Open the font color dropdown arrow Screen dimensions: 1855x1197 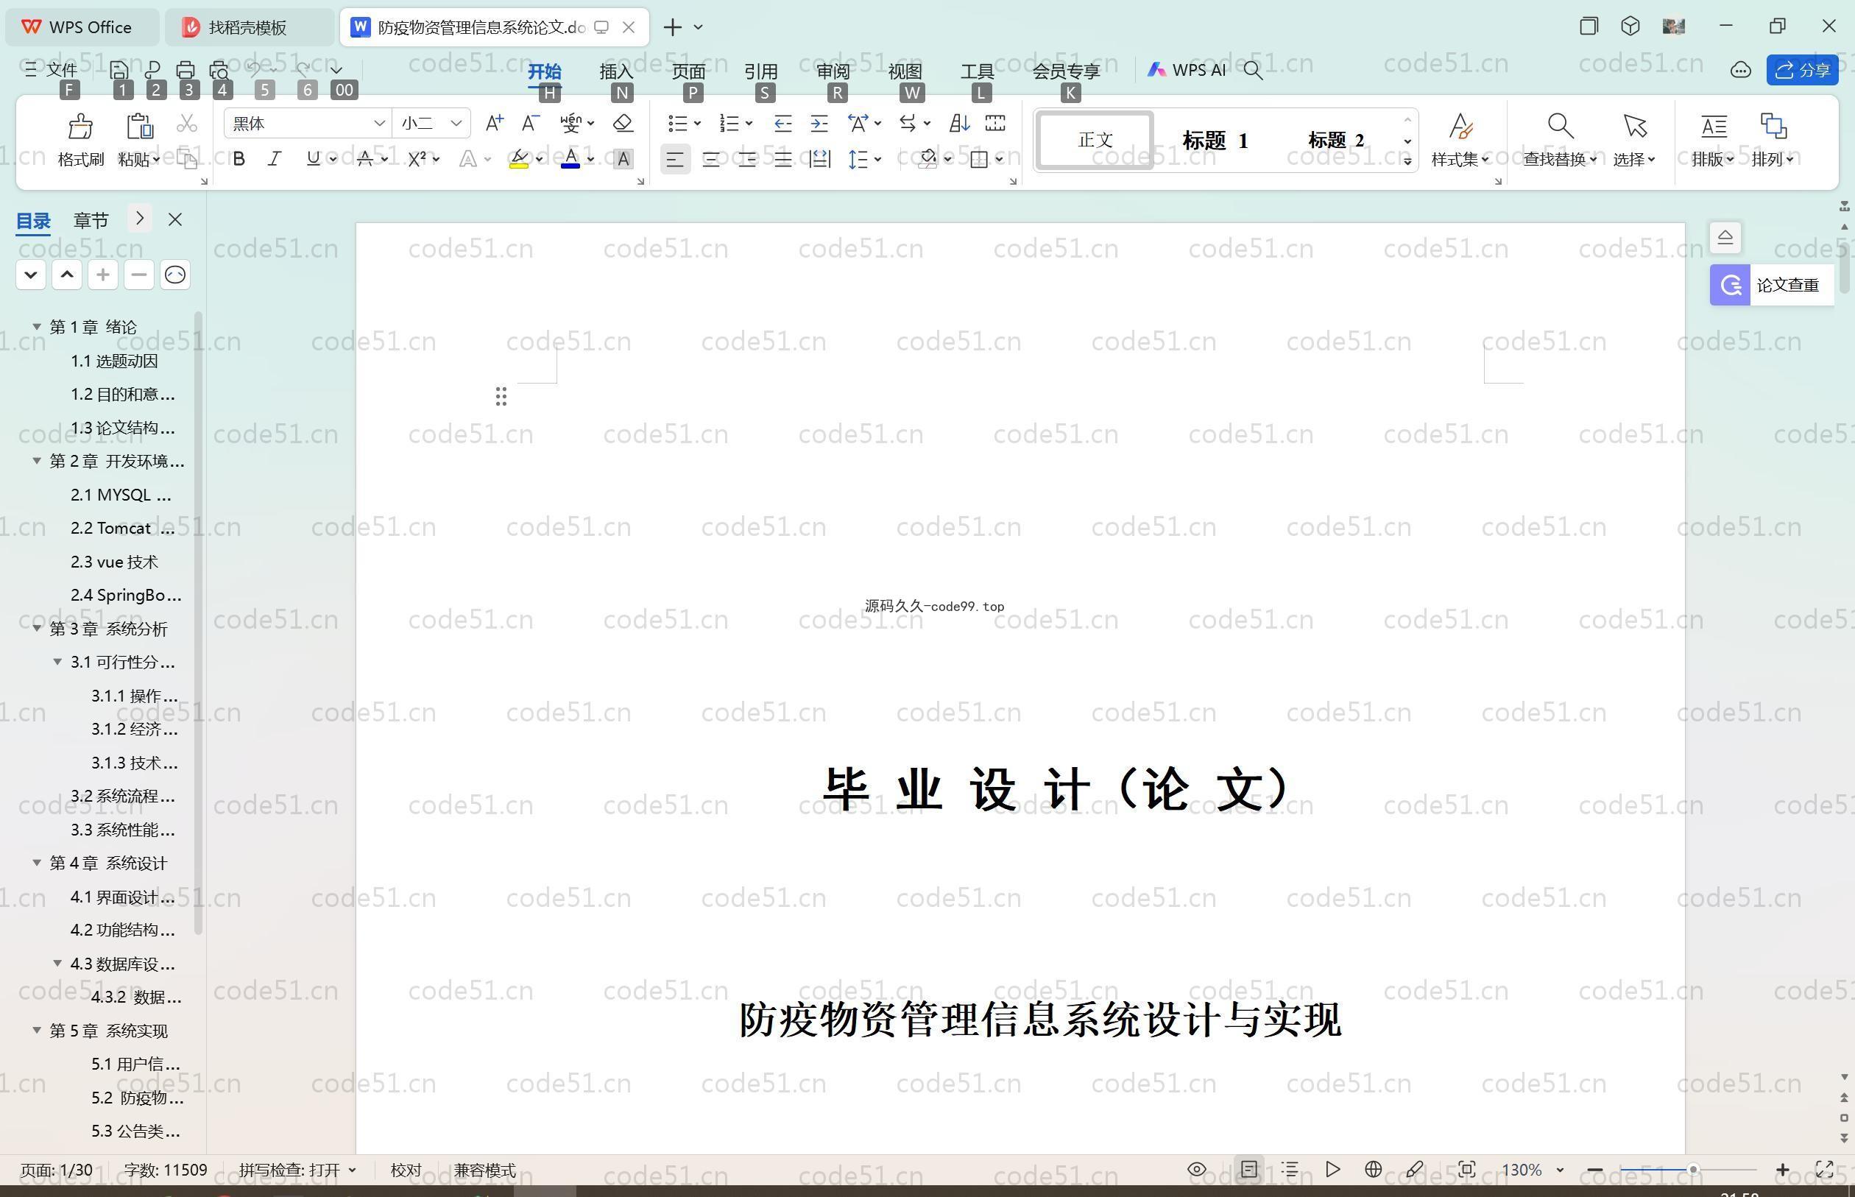pyautogui.click(x=590, y=159)
